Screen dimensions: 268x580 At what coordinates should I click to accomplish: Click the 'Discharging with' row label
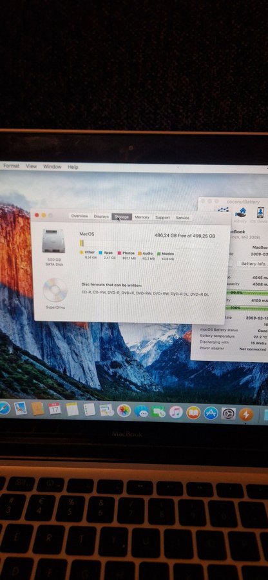click(214, 342)
